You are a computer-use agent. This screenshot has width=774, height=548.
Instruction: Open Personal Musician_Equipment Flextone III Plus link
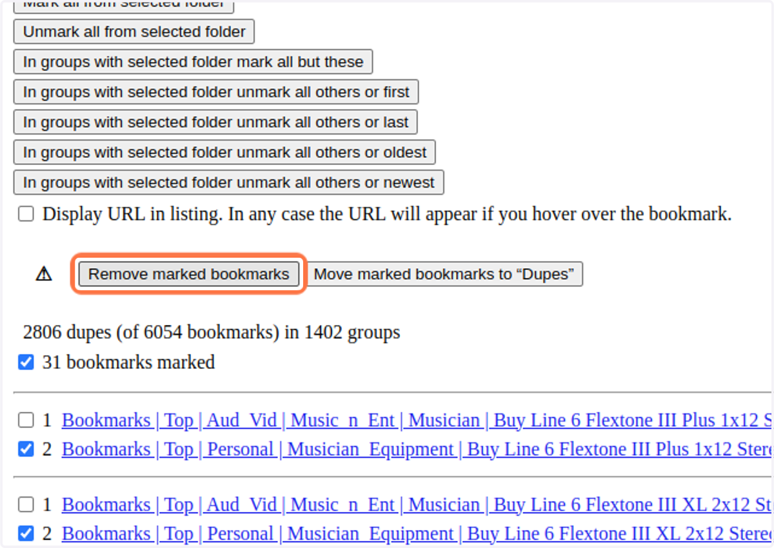(417, 449)
